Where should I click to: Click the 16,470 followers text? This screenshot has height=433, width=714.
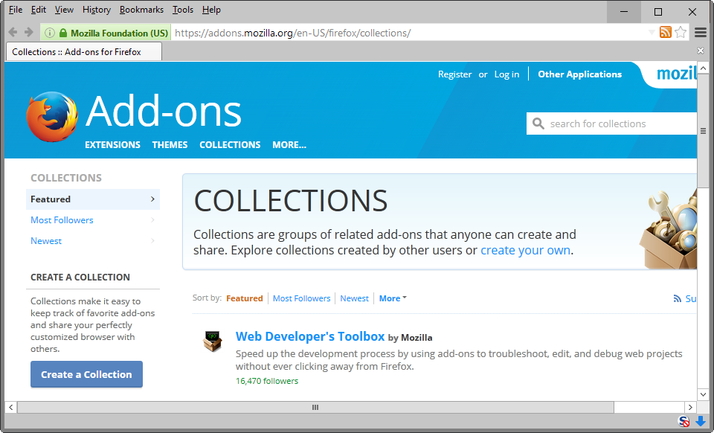pos(267,381)
